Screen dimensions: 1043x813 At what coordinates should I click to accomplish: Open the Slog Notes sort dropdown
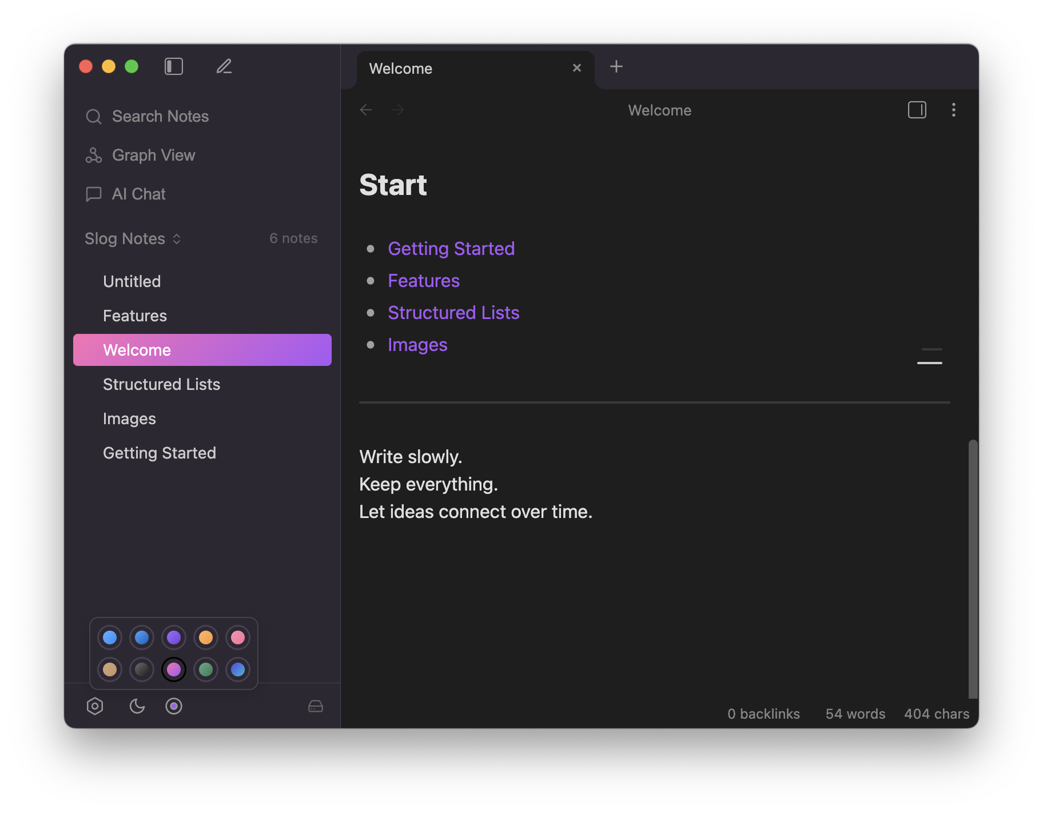coord(177,239)
